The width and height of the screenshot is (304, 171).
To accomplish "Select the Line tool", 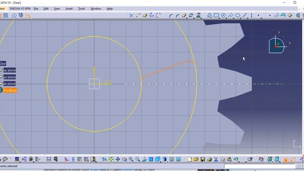I will (x=245, y=16).
